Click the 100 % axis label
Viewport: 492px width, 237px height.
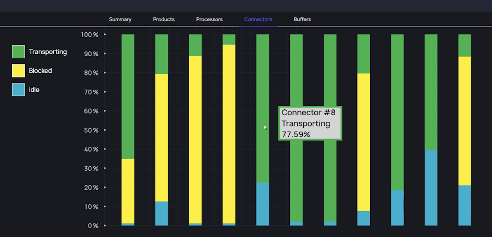90,34
